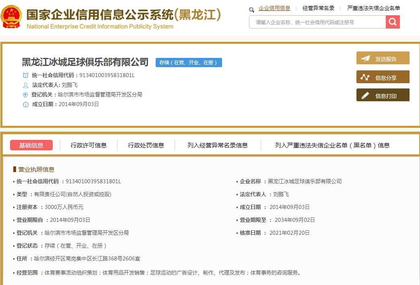Focus the enterprise name search field
This screenshot has width=420, height=285.
(317, 22)
